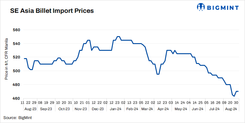This screenshot has width=245, height=123.
Task: Select the Dec-23 month label
Action: [x=98, y=109]
